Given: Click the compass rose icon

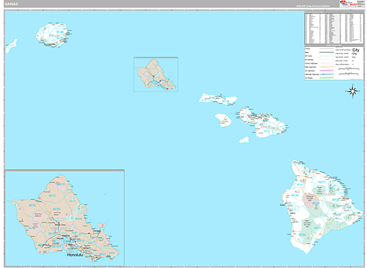Looking at the screenshot, I should (352, 92).
